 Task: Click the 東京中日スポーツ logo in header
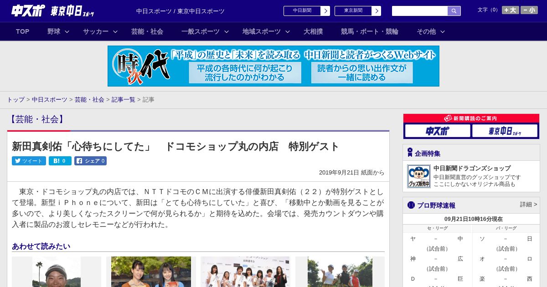72,11
